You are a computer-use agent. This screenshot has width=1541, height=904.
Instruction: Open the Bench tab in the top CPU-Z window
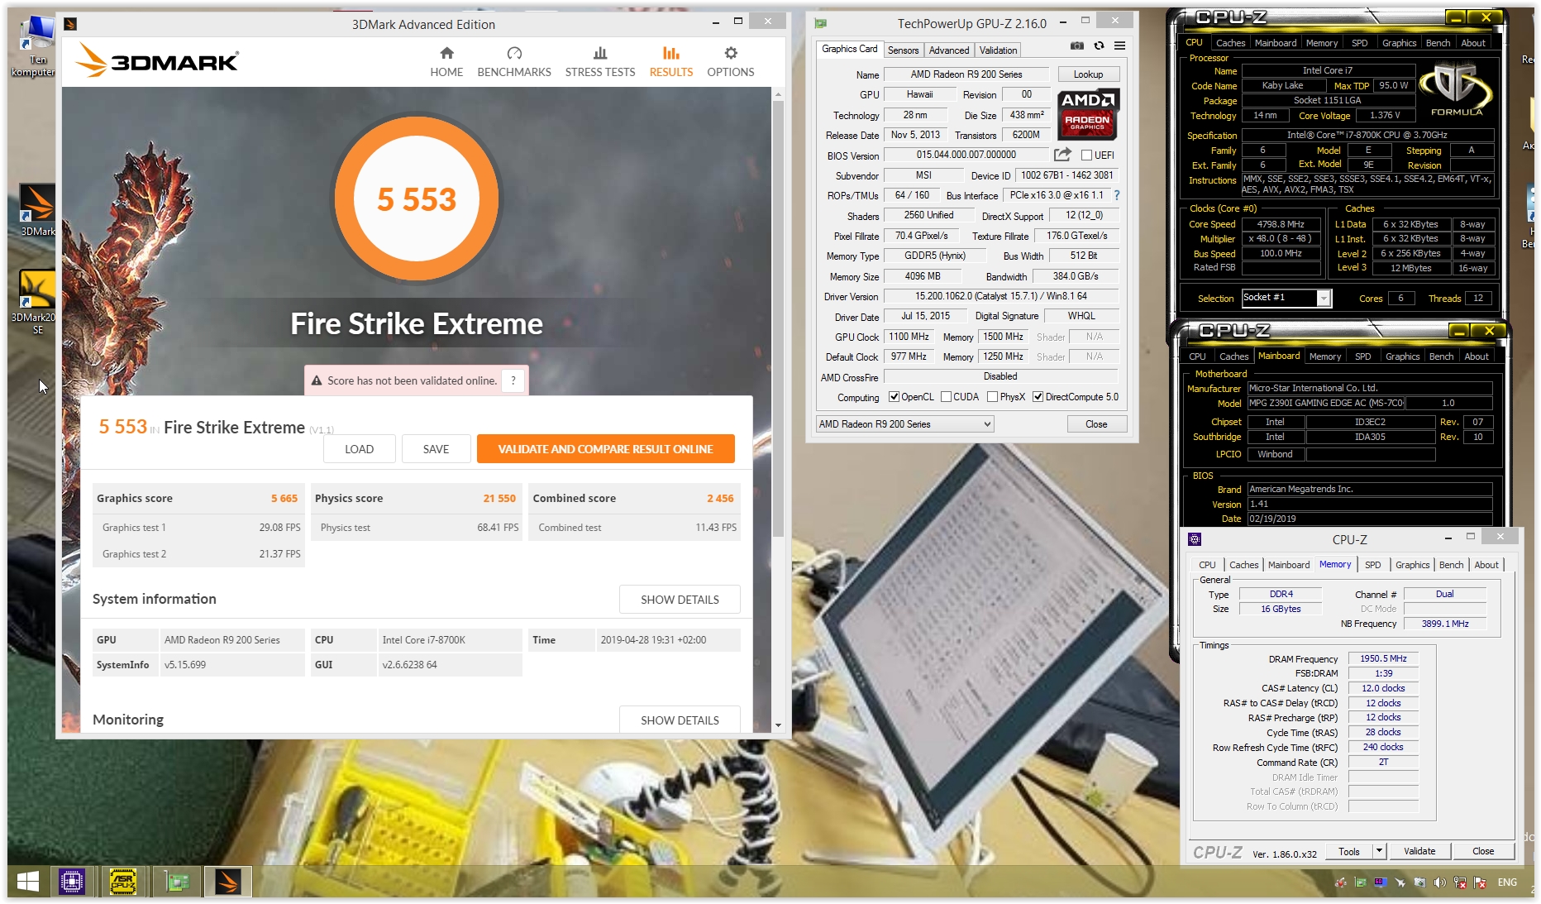(1438, 43)
